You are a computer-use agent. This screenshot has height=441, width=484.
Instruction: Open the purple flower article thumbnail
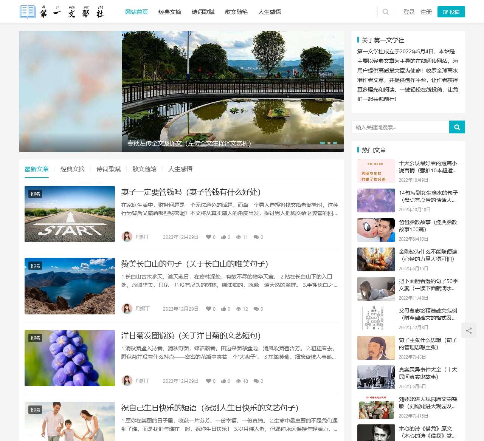70,358
